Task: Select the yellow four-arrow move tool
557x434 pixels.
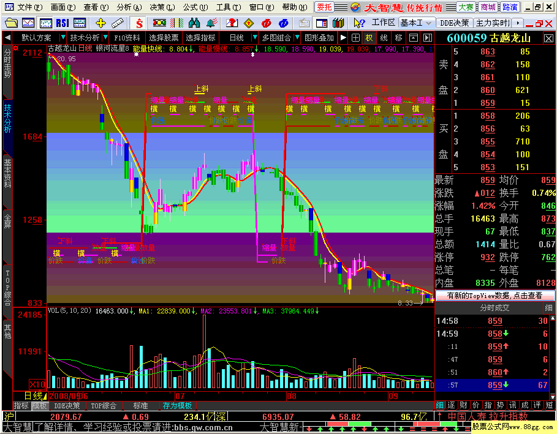Action: tap(101, 23)
